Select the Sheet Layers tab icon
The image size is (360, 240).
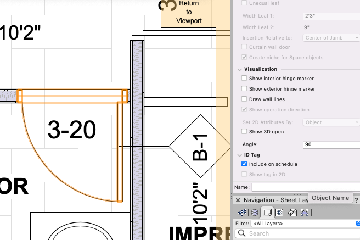(x=267, y=212)
